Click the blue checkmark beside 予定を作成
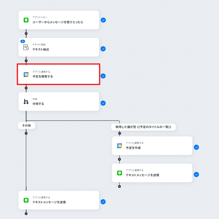 pyautogui.click(x=196, y=147)
